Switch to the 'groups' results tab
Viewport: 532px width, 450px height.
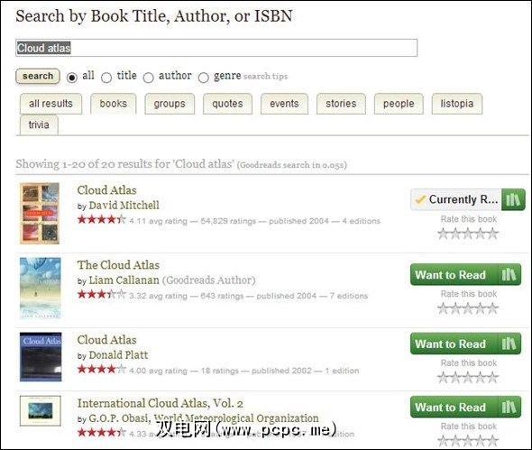coord(170,104)
